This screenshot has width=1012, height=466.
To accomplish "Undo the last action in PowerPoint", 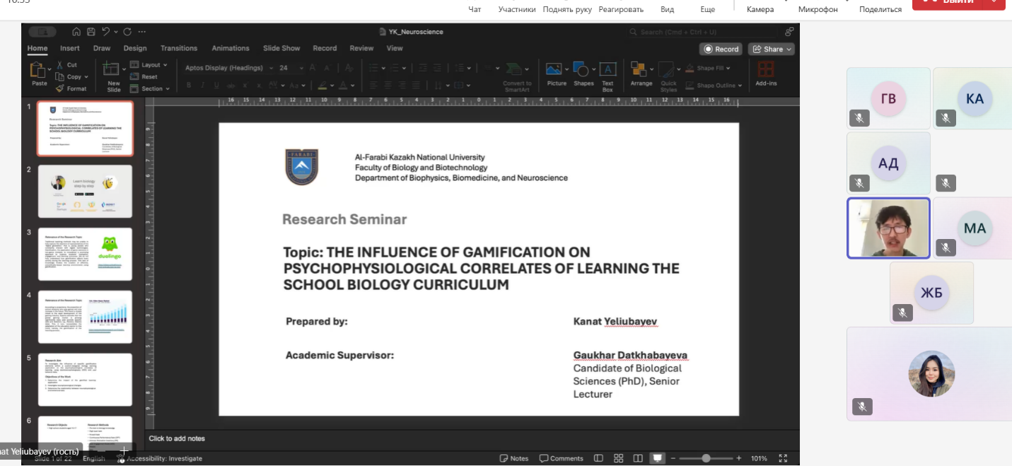I will [x=105, y=32].
